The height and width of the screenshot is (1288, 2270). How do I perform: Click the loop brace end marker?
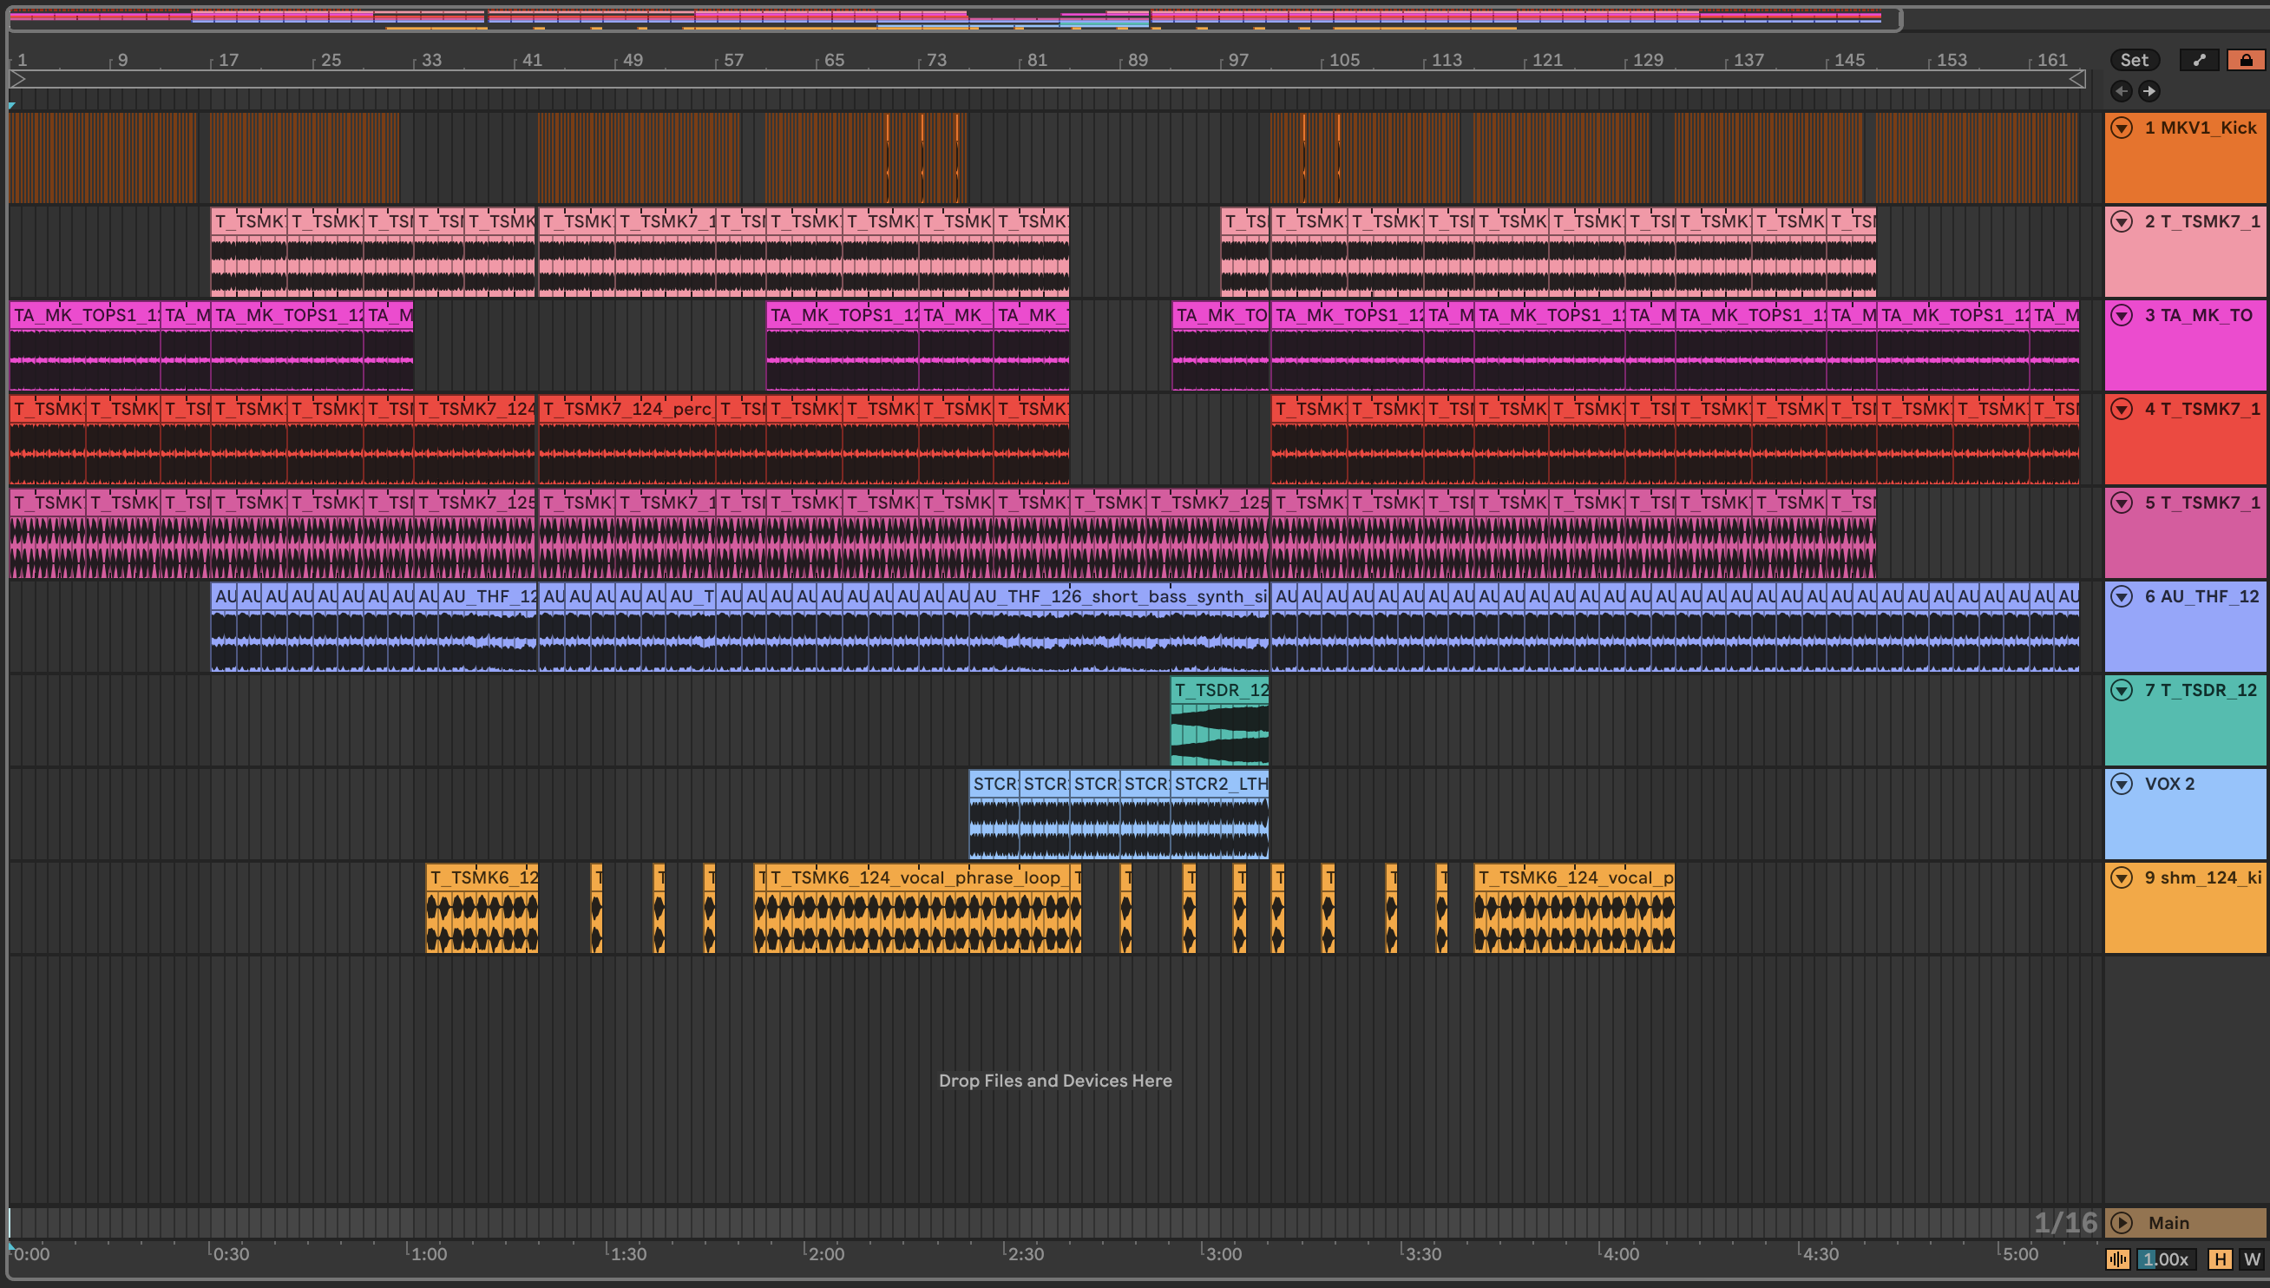(x=2077, y=80)
